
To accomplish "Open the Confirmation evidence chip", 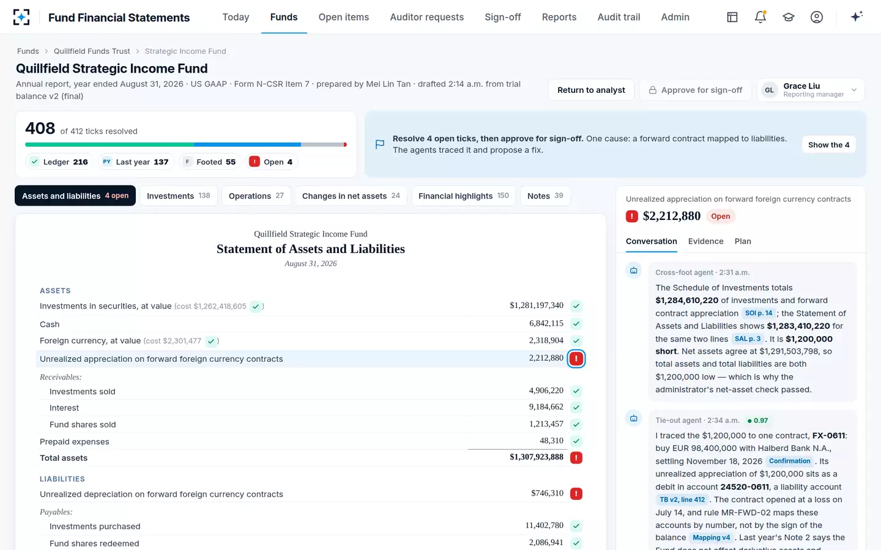I will (790, 461).
